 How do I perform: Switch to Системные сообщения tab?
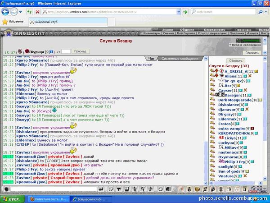(x=180, y=59)
